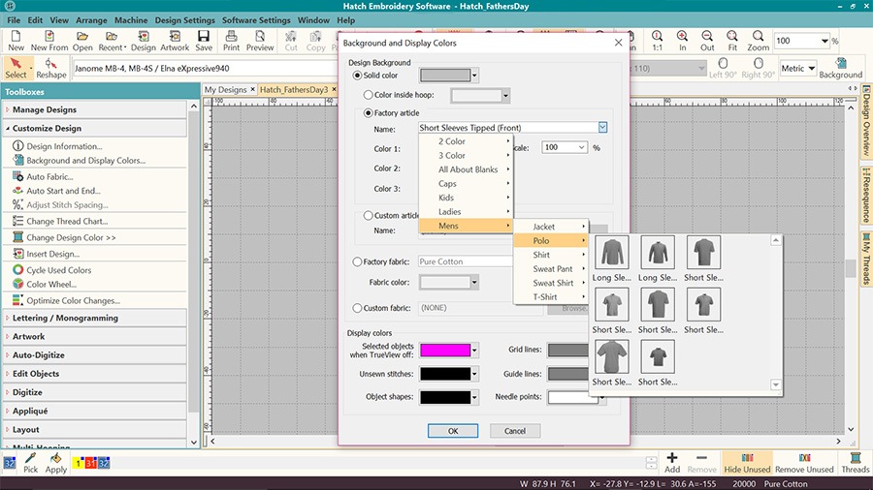
Task: Open the Fabric color dropdown
Action: click(475, 282)
